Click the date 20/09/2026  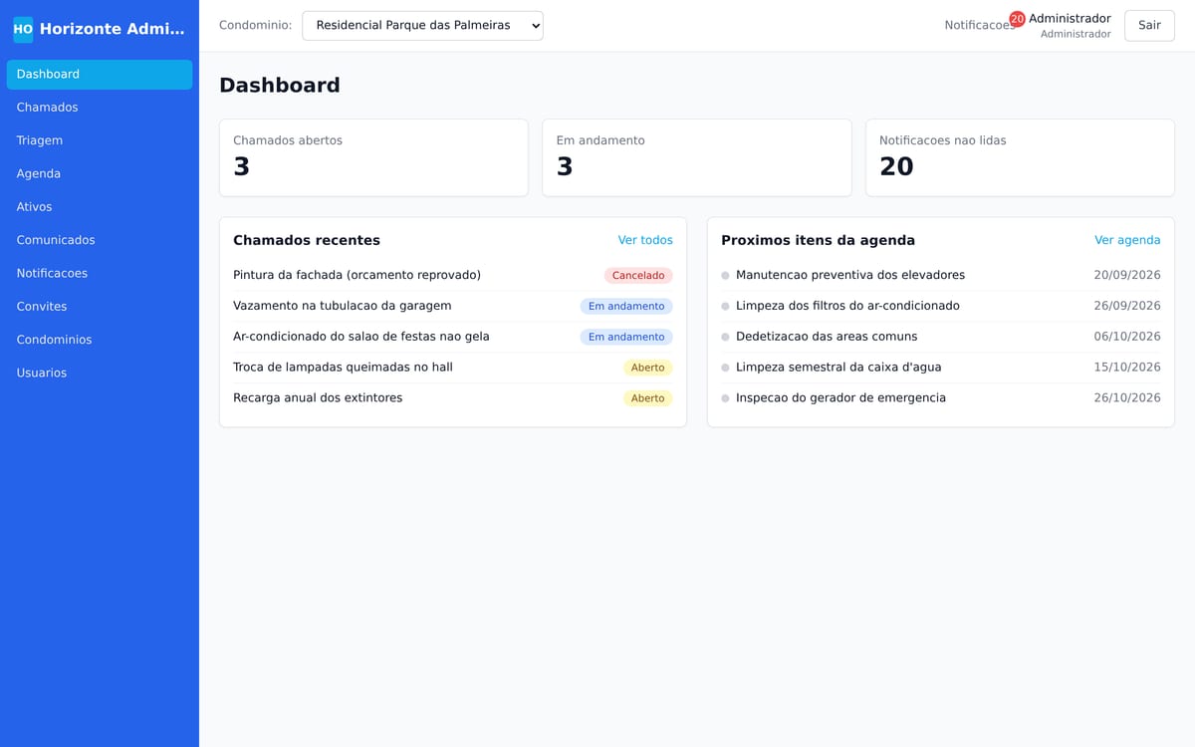[x=1127, y=275]
